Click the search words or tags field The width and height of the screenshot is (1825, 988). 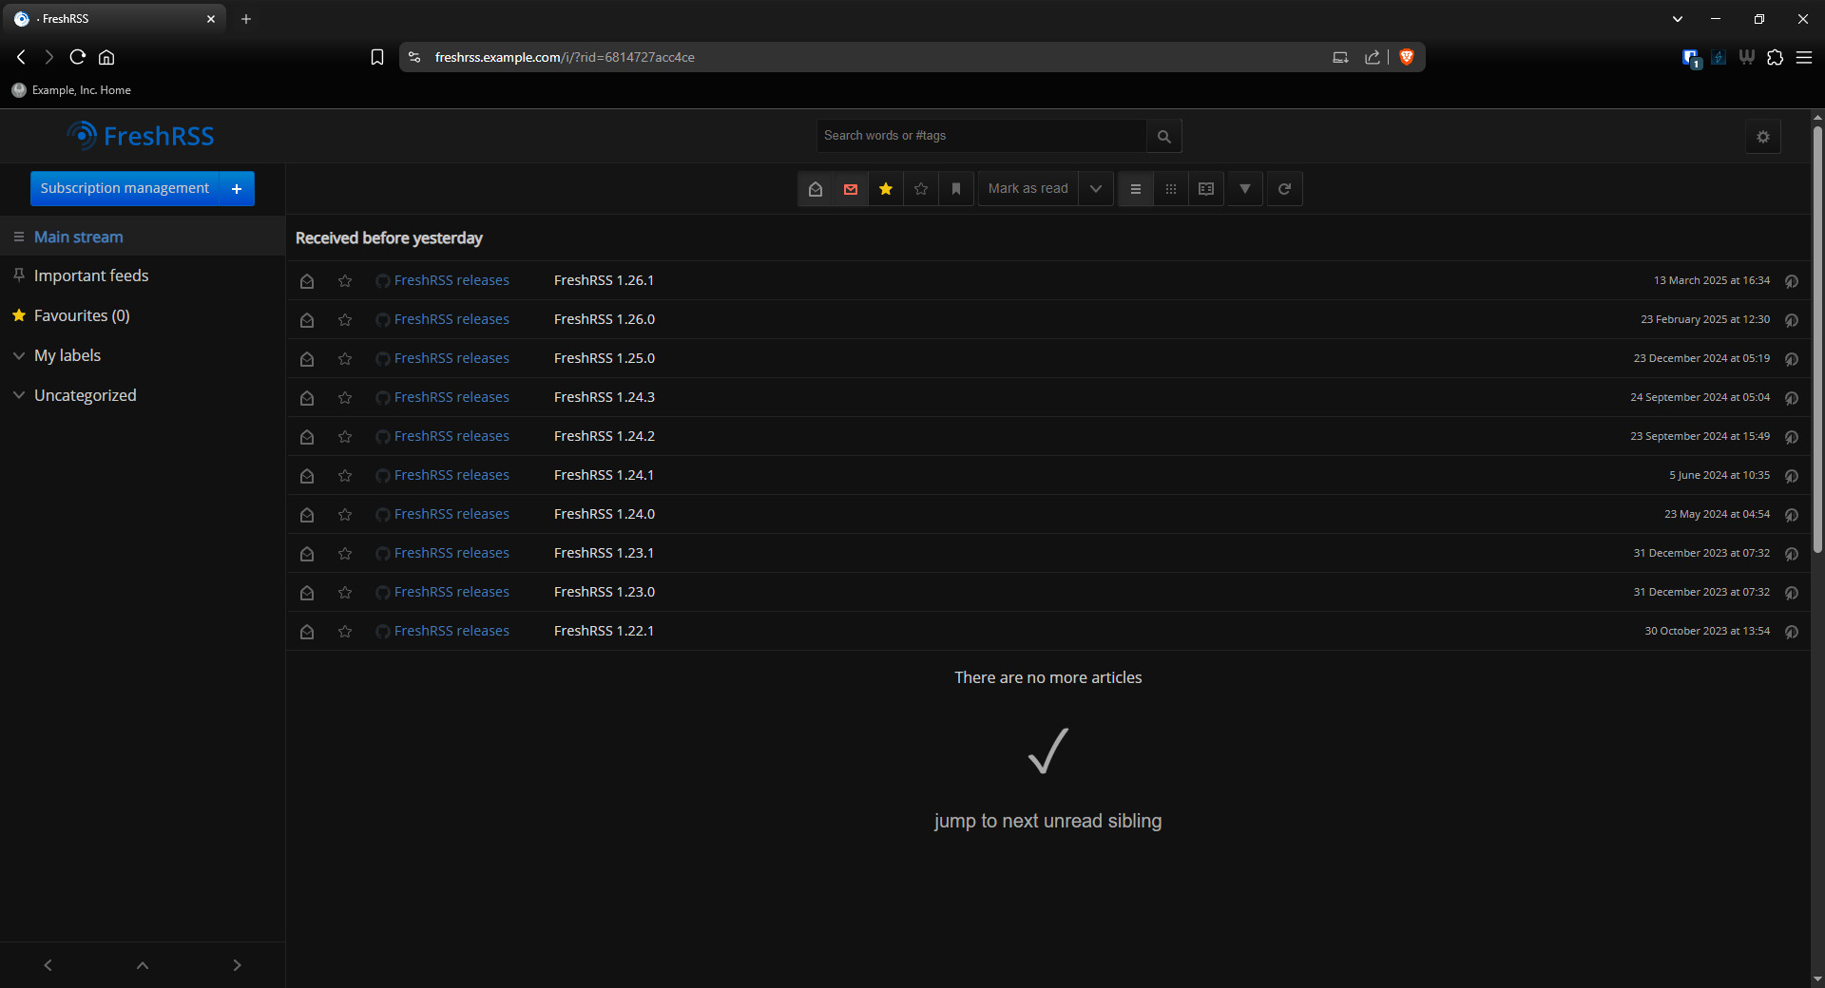click(x=981, y=136)
